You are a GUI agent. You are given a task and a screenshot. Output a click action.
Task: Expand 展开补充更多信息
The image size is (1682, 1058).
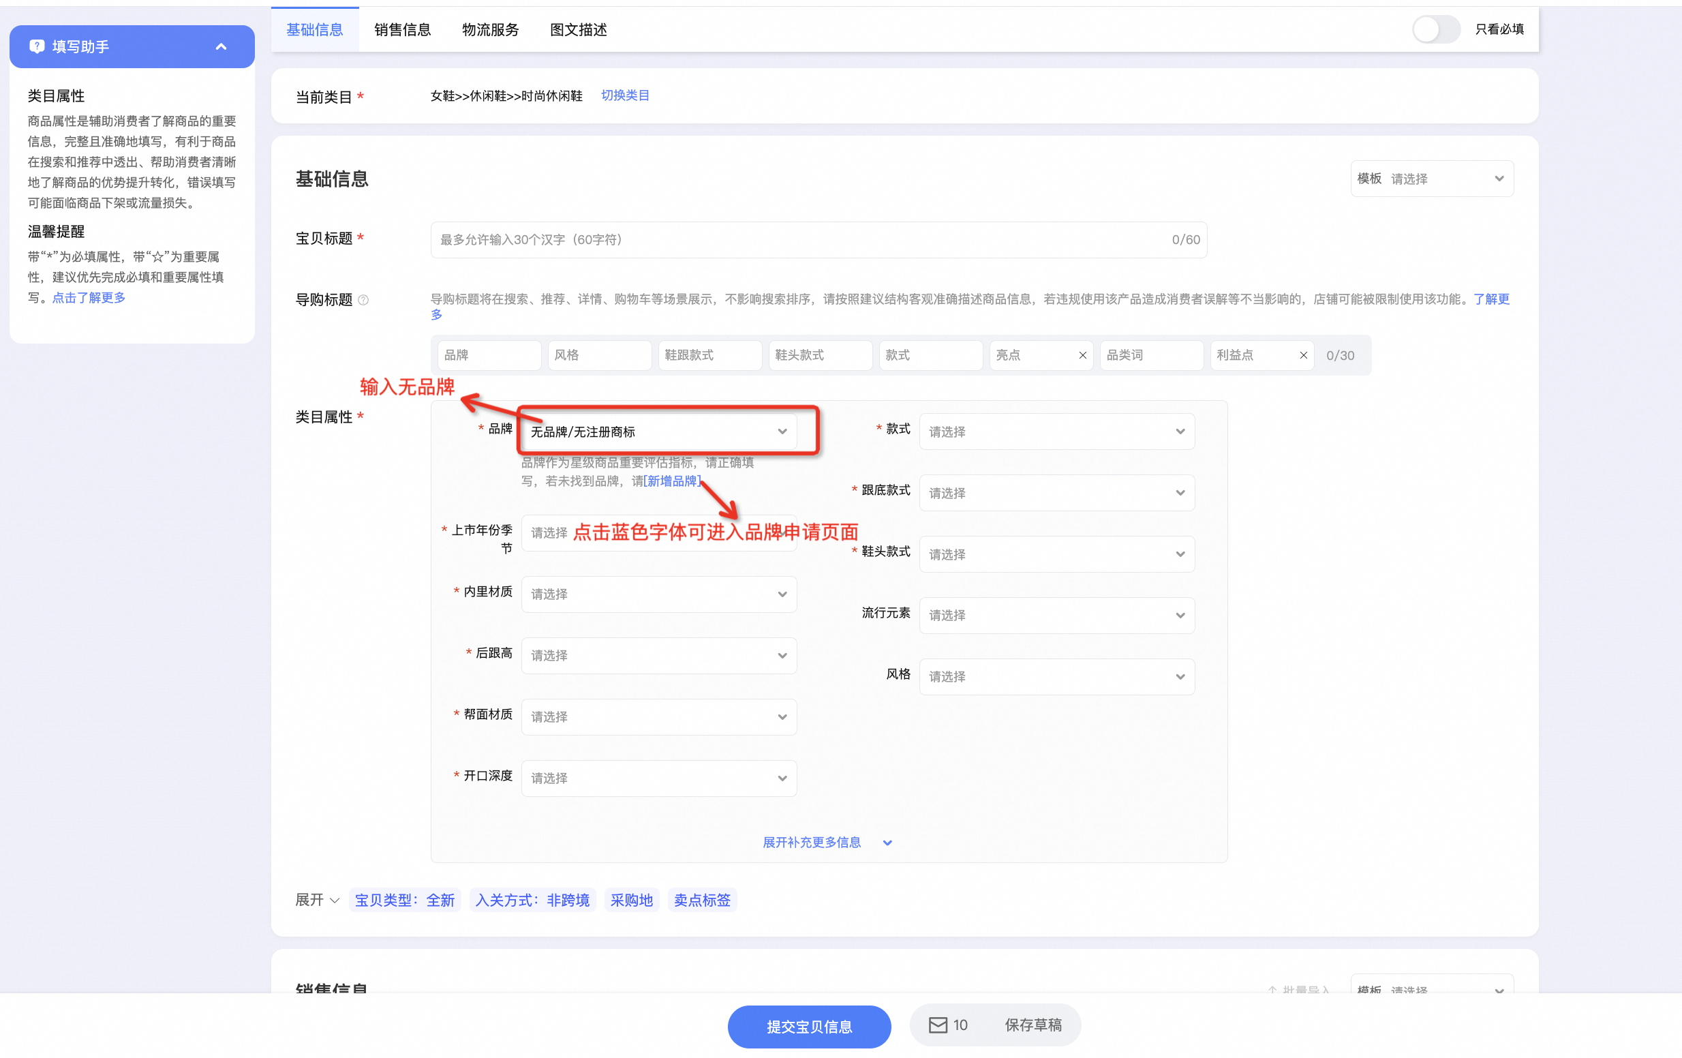827,842
